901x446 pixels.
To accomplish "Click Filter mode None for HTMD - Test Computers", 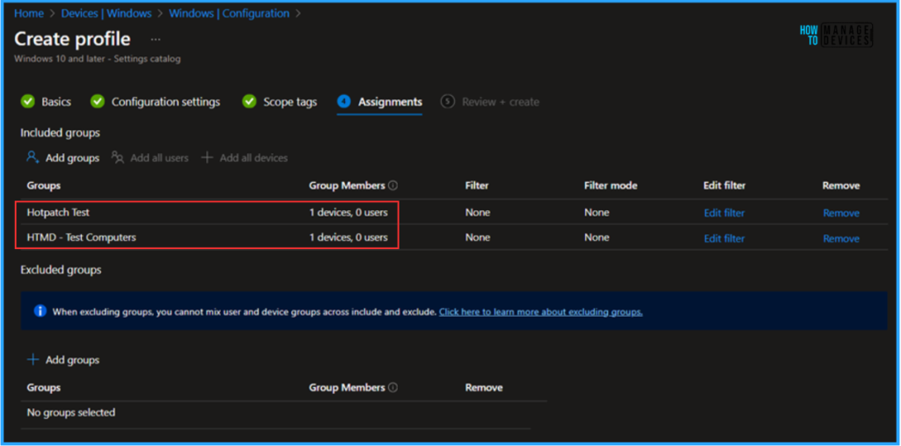I will [x=597, y=237].
